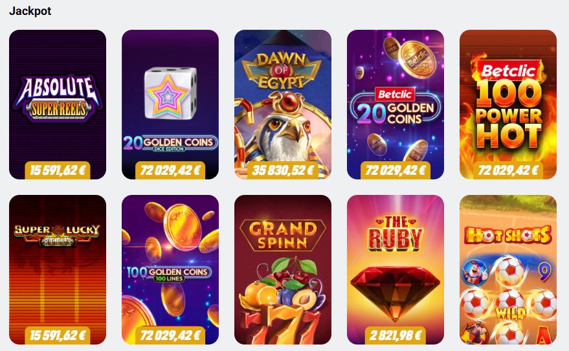Click The Ruby 2 821,98 € jackpot label
569x351 pixels.
point(396,335)
